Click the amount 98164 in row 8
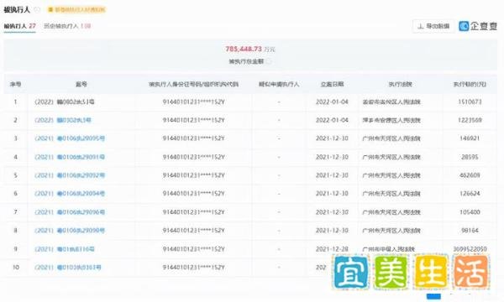Screen dimensions: 504x302 tap(470, 231)
